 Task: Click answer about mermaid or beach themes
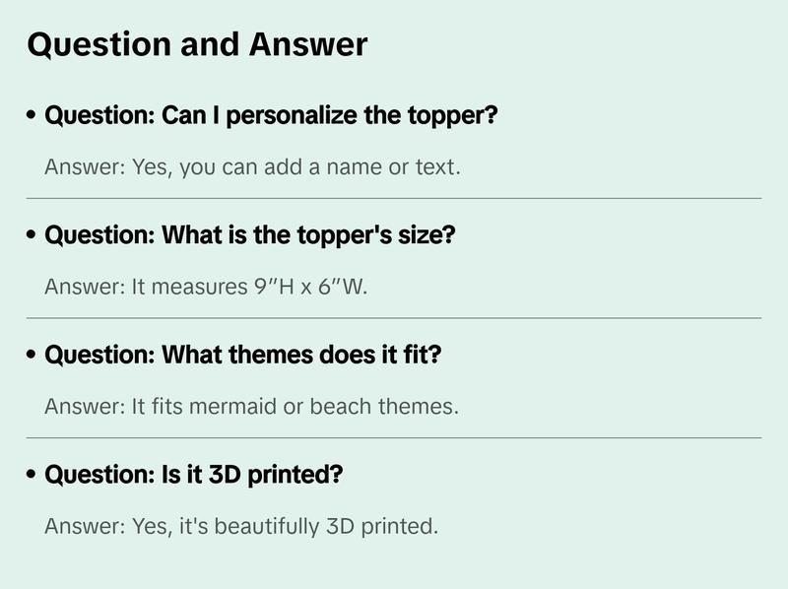(251, 407)
